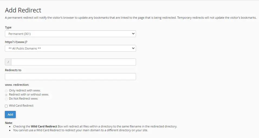Focus the path field after the slash
This screenshot has height=138, width=259.
73,62
